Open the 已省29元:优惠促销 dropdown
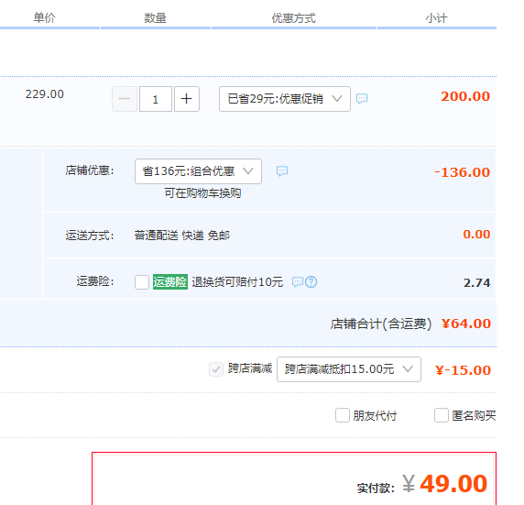The image size is (524, 505). (x=285, y=99)
